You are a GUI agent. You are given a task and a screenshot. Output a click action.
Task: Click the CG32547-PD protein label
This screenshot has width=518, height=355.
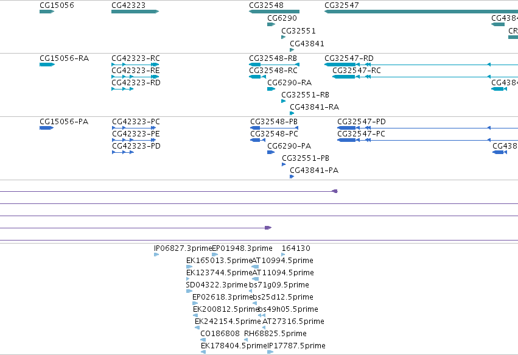pyautogui.click(x=362, y=122)
